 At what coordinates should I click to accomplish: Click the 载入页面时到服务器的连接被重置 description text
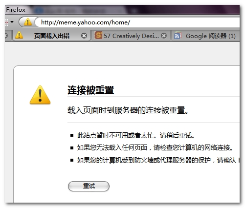[128, 110]
